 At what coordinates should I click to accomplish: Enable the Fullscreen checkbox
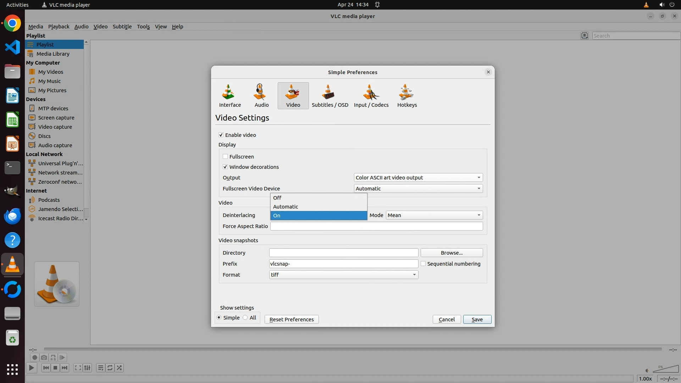tap(225, 156)
